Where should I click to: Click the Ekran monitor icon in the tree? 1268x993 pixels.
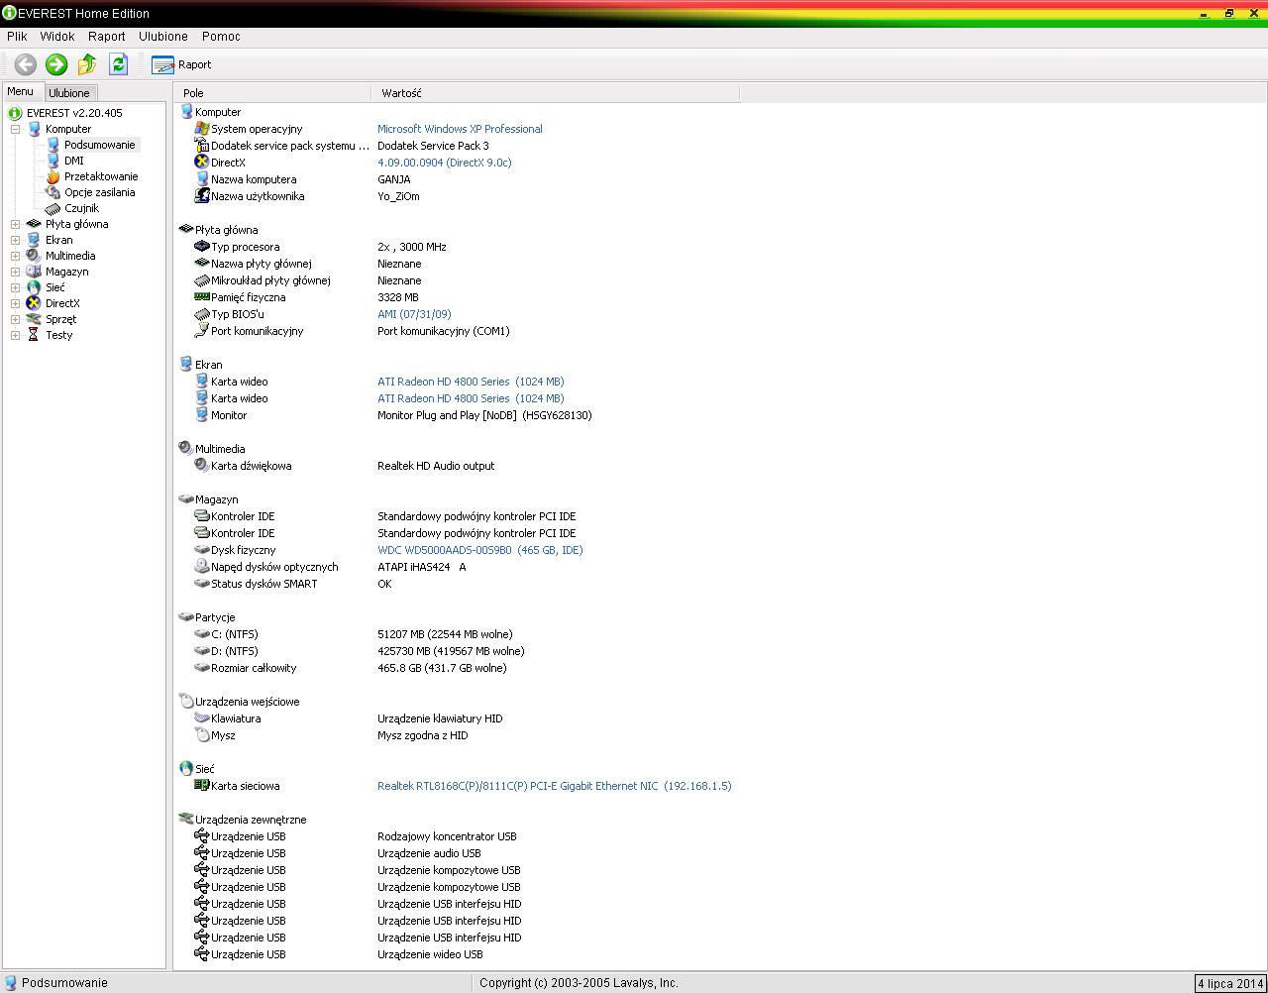[34, 240]
